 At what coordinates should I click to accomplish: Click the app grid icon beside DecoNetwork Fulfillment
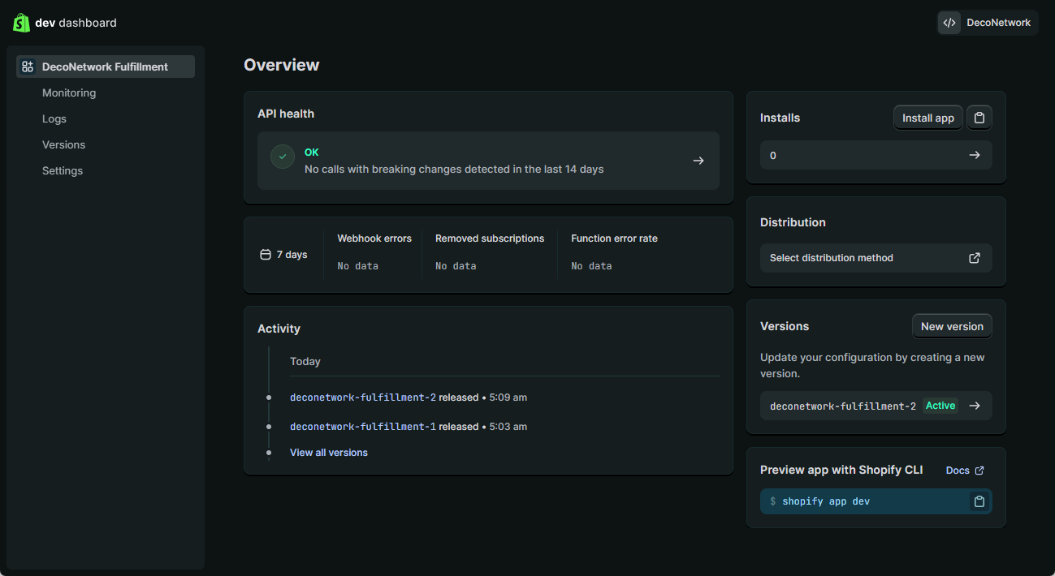click(x=28, y=67)
